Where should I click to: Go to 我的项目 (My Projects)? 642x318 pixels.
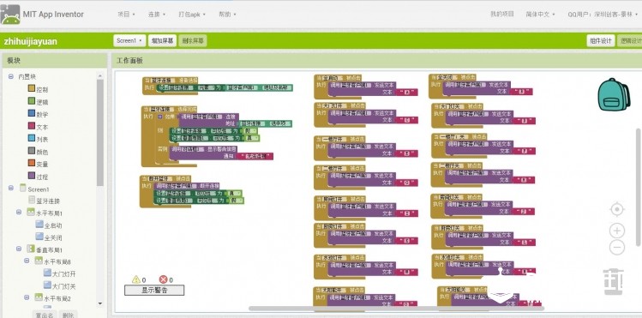(502, 14)
